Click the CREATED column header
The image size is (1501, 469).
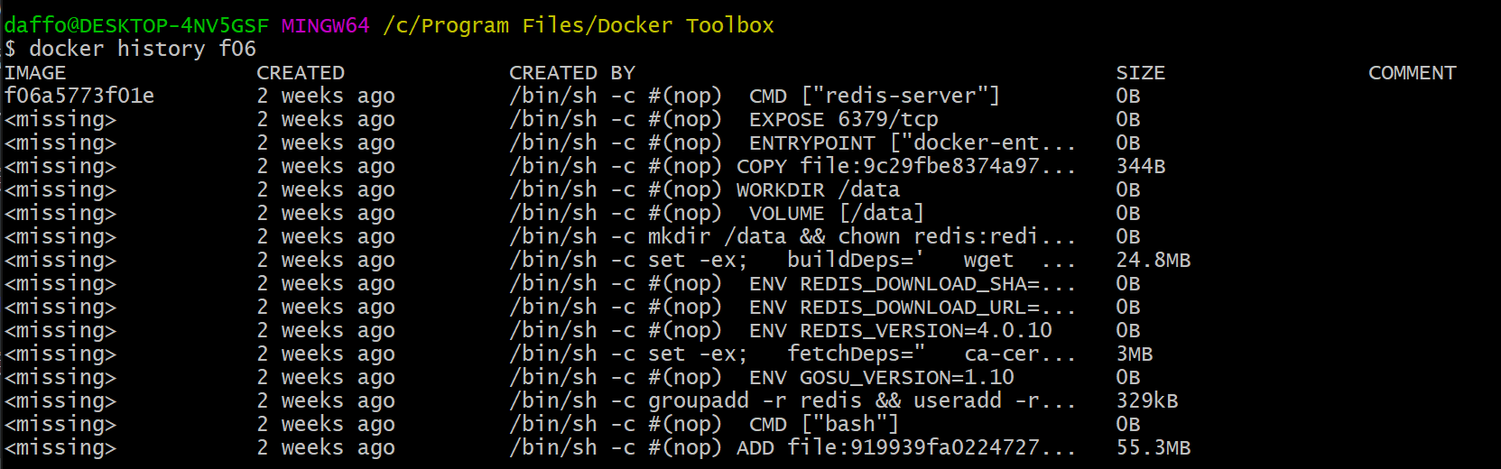(301, 73)
